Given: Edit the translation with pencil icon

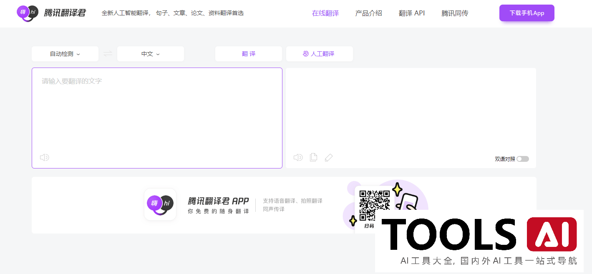Looking at the screenshot, I should (329, 157).
